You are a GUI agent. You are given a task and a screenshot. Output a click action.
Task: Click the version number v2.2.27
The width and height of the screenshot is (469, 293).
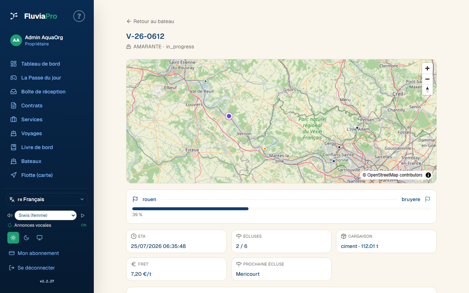(47, 281)
